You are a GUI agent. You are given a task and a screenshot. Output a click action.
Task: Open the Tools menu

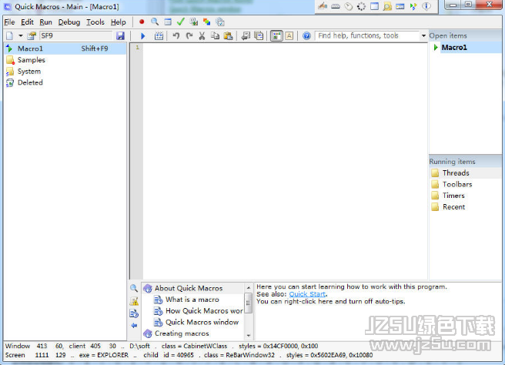tap(95, 22)
